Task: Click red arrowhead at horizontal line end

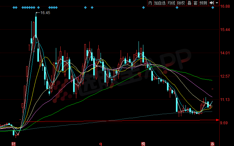Action: [x=218, y=120]
